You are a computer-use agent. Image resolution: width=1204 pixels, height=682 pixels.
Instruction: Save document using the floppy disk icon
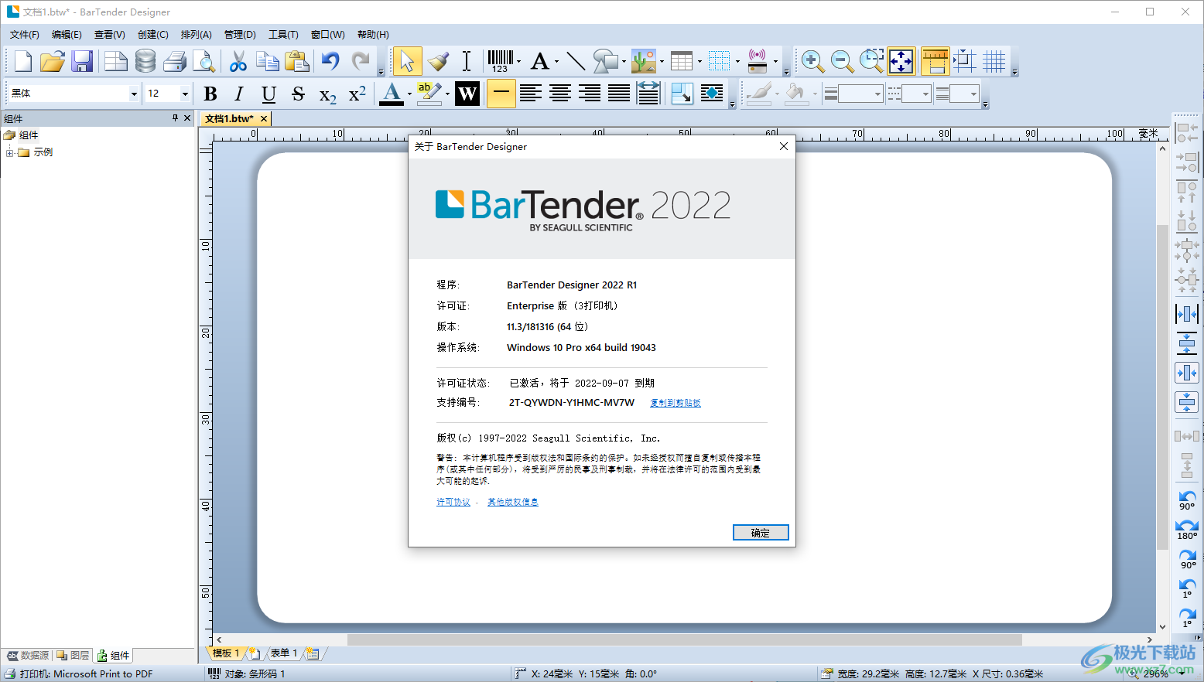(x=82, y=61)
